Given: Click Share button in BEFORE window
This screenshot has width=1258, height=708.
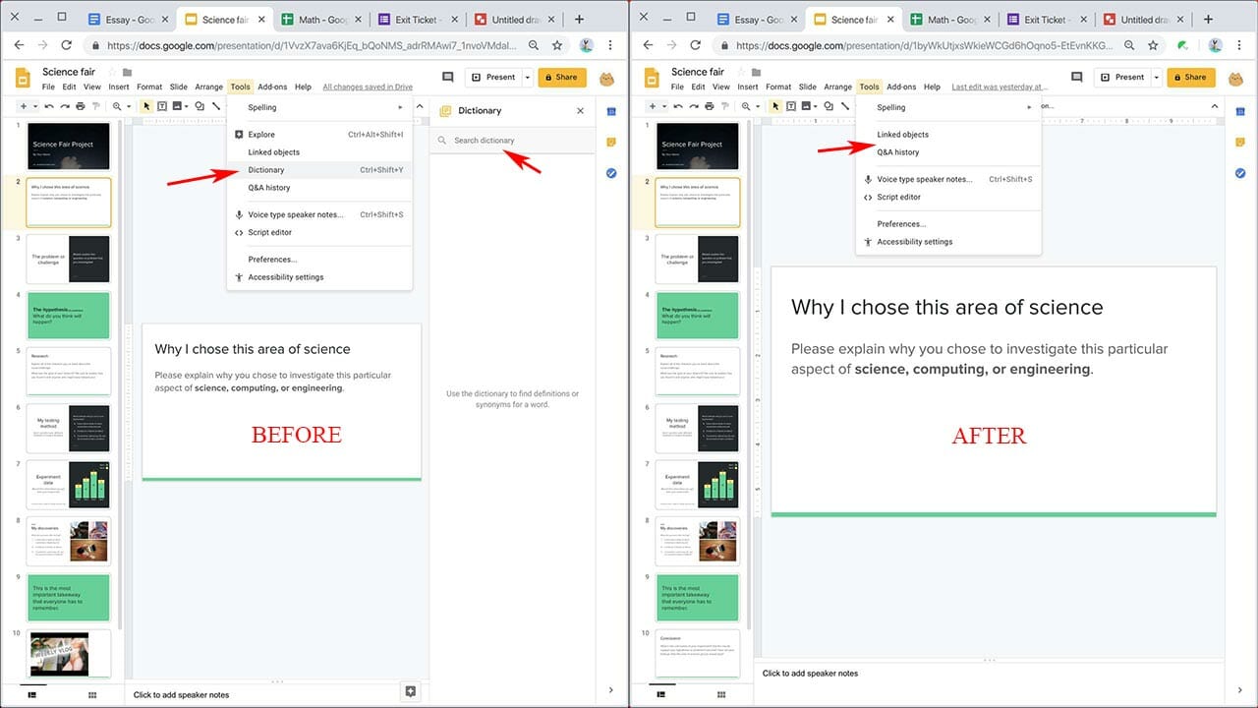Looking at the screenshot, I should click(562, 78).
